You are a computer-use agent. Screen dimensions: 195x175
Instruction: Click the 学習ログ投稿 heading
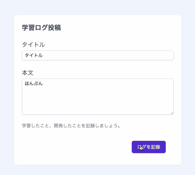41,28
